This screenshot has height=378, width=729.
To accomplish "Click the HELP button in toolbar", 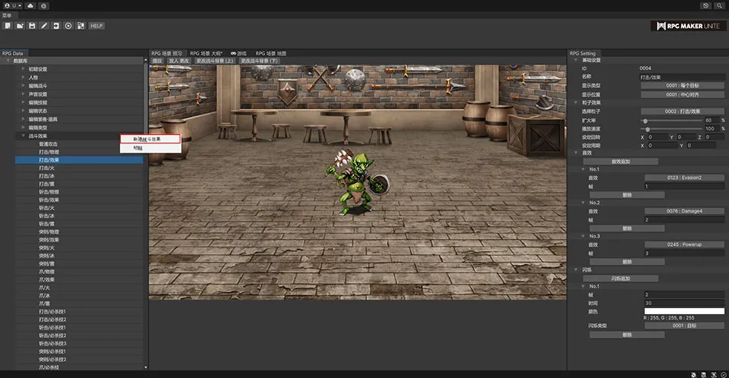I will 96,26.
